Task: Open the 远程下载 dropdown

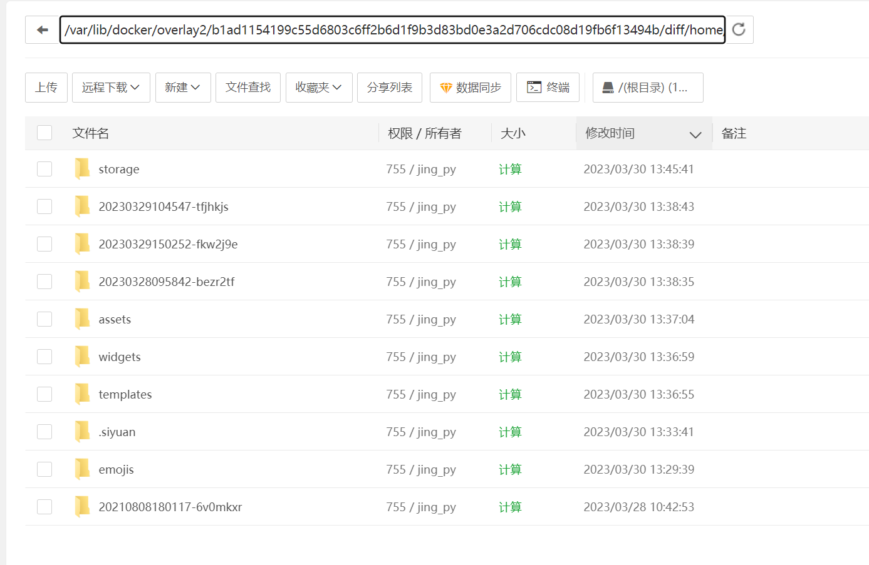Action: (111, 88)
